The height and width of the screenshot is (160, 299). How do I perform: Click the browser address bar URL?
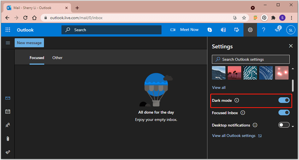[x=76, y=18]
